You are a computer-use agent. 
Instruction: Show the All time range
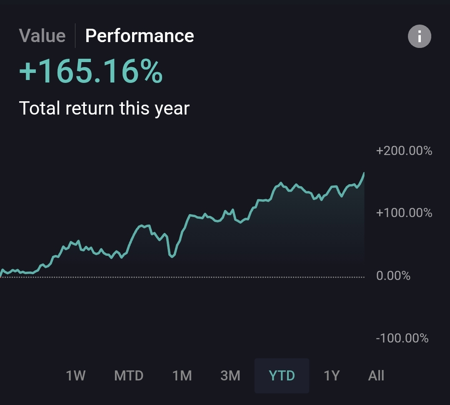coord(376,376)
